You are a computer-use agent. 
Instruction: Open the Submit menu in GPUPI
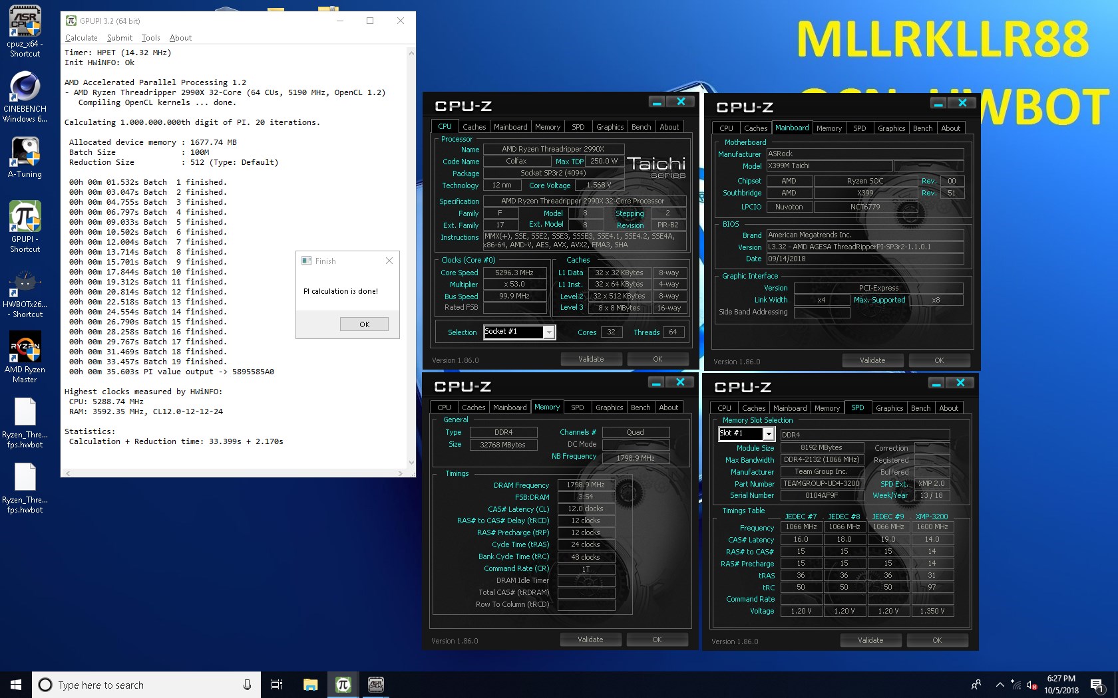120,38
